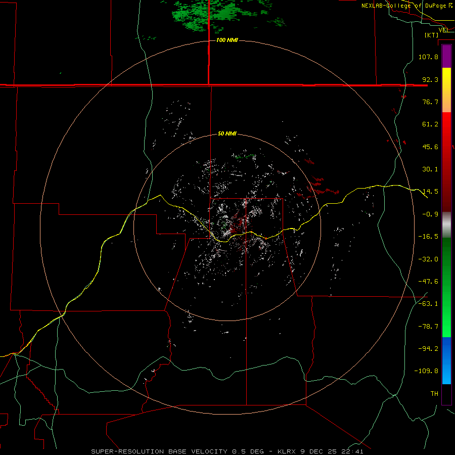Click the 45.6 legend value

[x=430, y=147]
